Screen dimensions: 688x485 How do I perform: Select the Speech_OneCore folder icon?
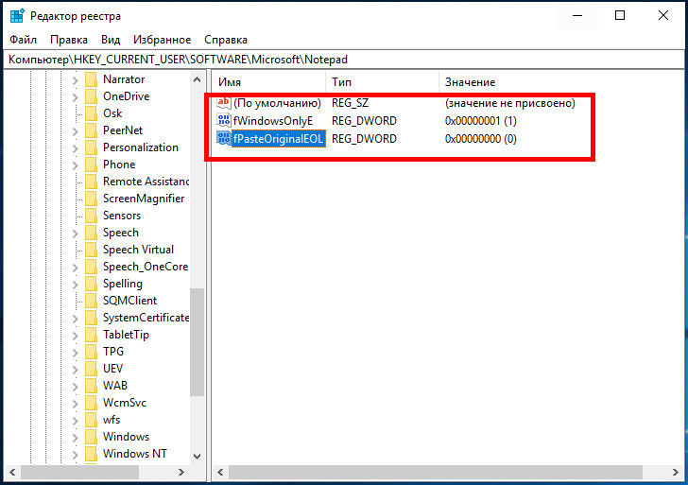91,267
